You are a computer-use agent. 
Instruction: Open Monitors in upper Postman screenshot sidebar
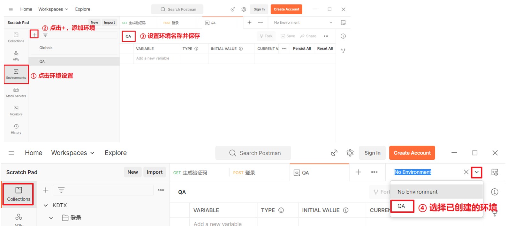pos(16,110)
